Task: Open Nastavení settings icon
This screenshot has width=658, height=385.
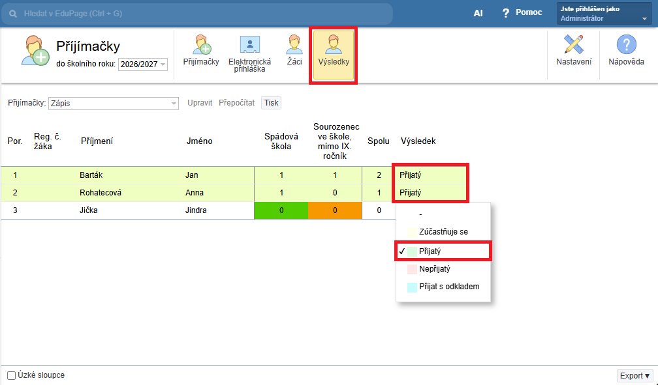Action: pos(574,51)
